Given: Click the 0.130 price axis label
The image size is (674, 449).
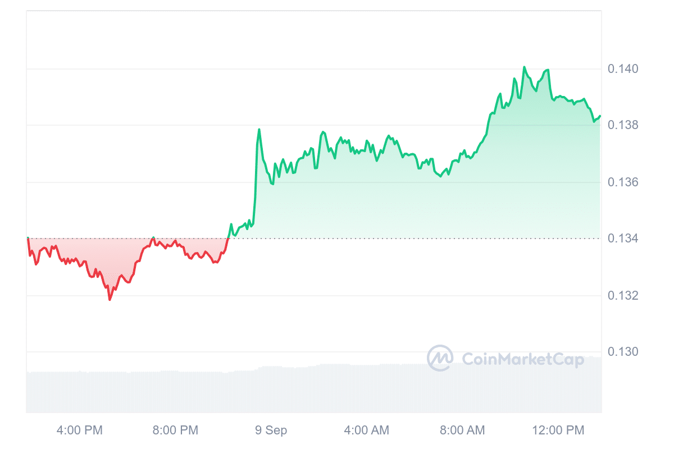Looking at the screenshot, I should (x=622, y=352).
